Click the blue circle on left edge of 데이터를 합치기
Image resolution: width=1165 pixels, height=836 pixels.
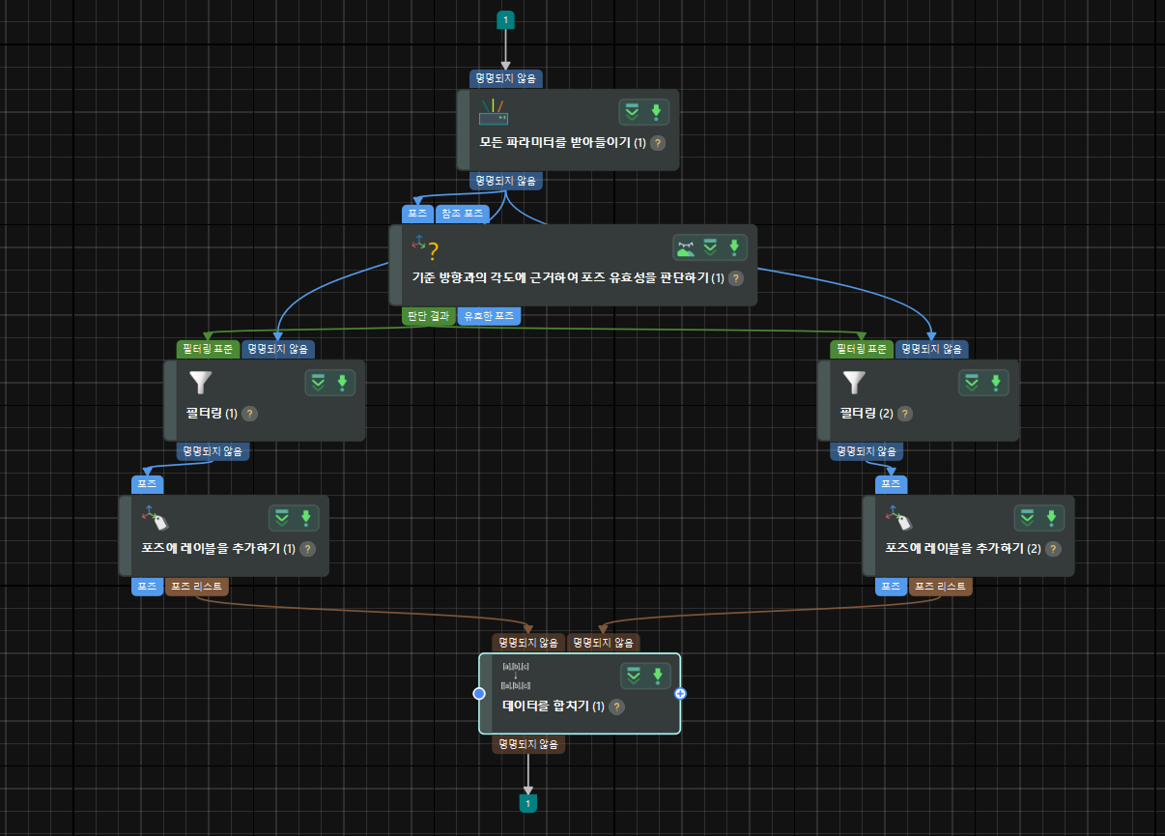tap(478, 693)
